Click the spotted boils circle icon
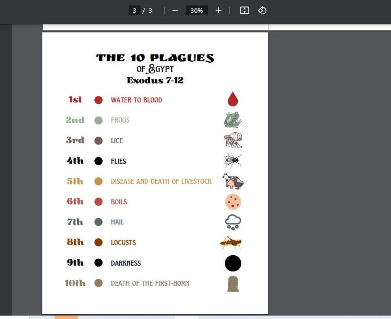This screenshot has width=391, height=319. click(232, 202)
